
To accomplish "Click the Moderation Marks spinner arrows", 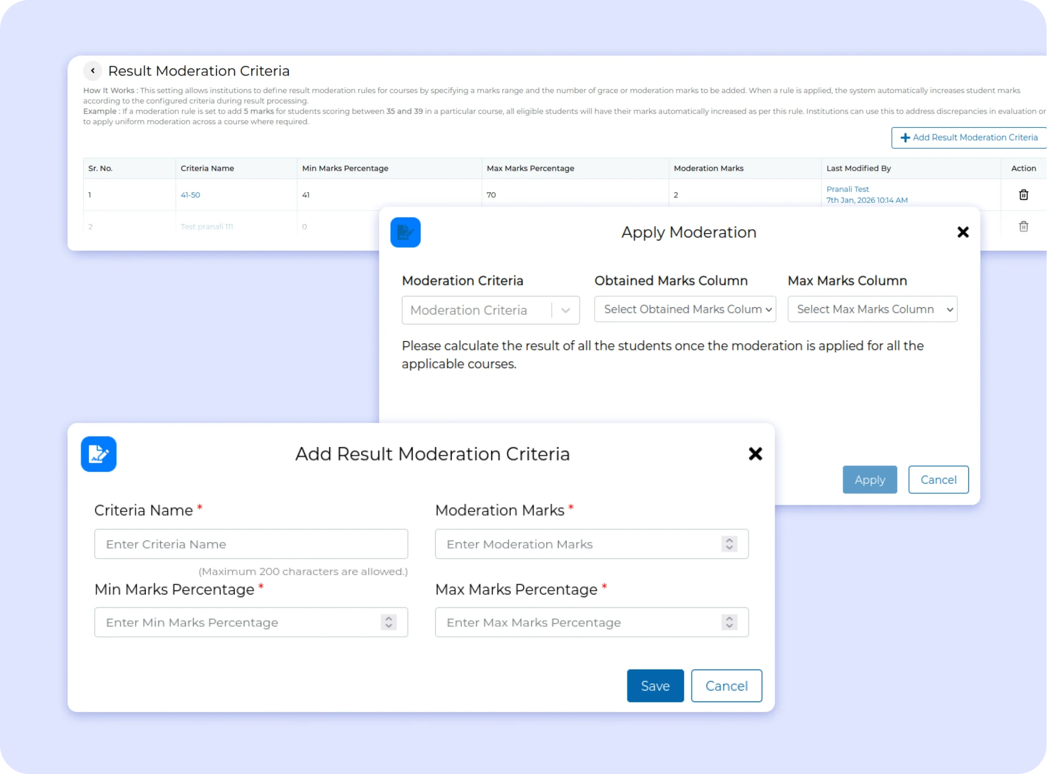I will click(x=729, y=544).
